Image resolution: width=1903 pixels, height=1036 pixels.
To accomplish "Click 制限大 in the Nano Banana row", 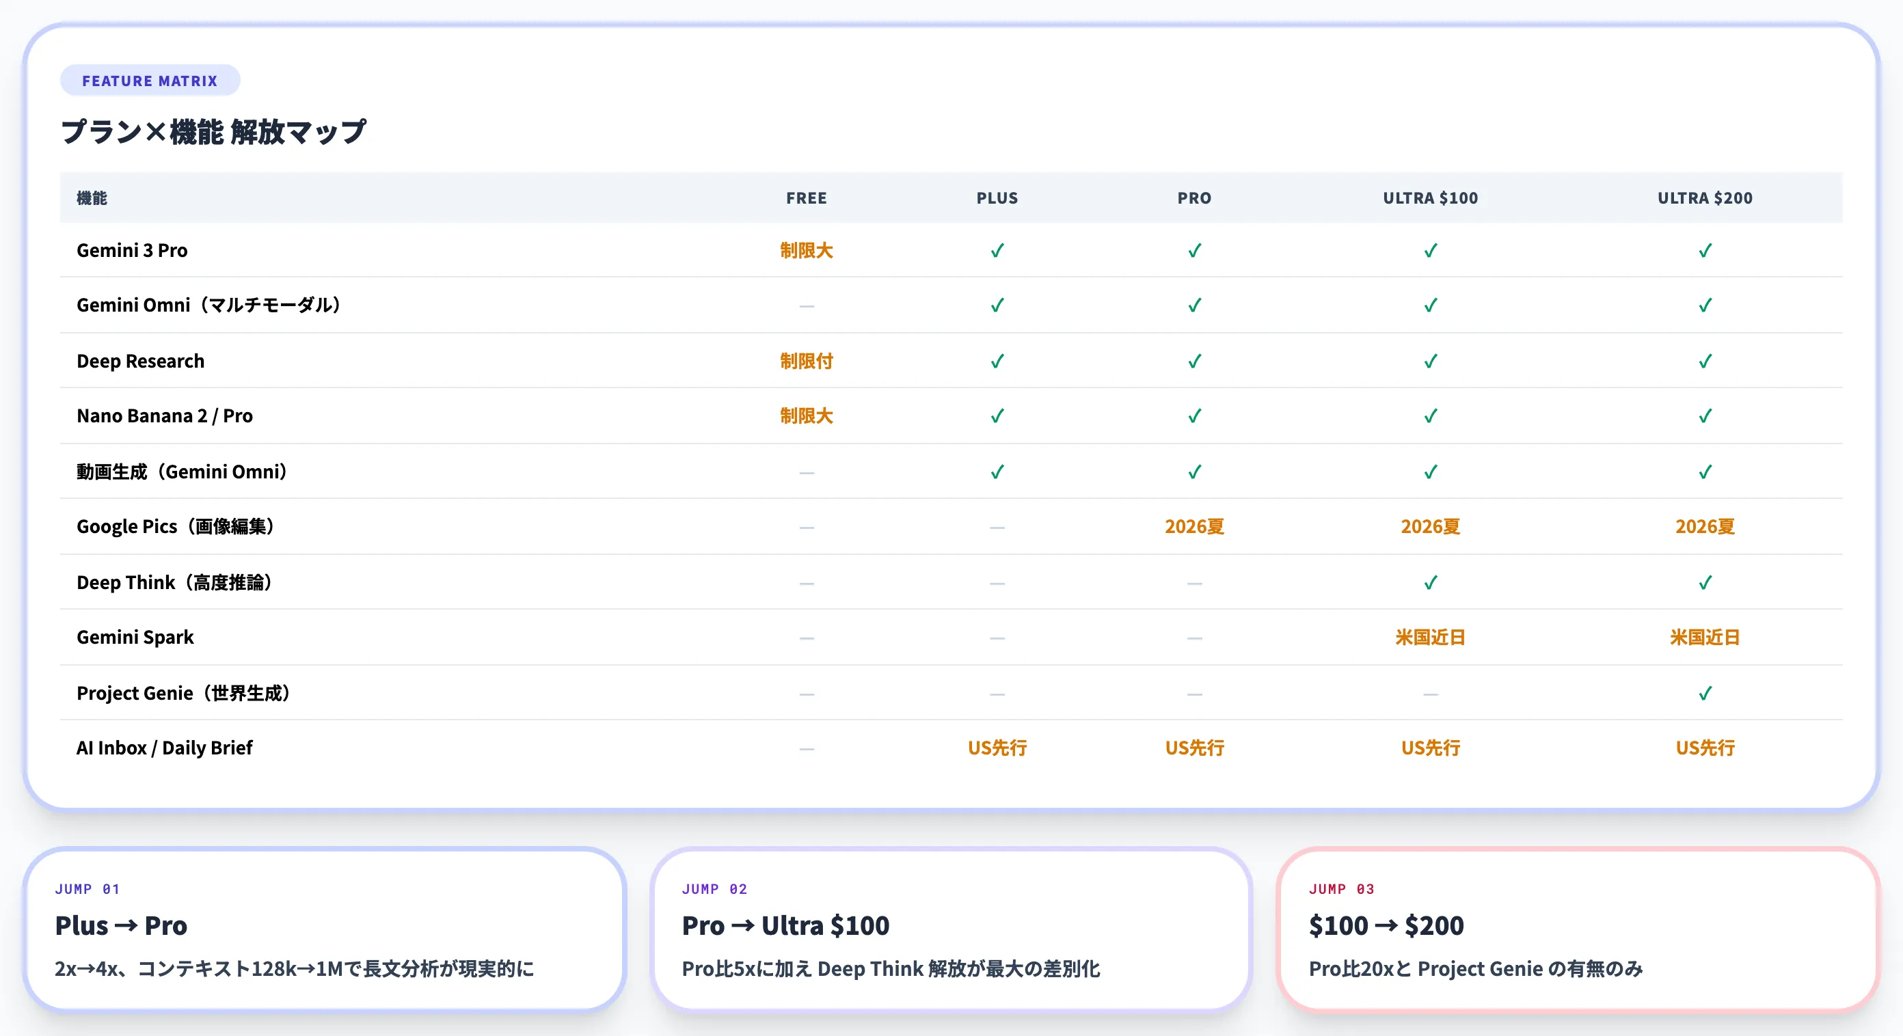I will [807, 415].
